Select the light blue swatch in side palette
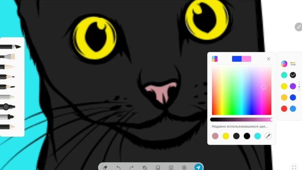This screenshot has height=170, width=302. click(293, 109)
